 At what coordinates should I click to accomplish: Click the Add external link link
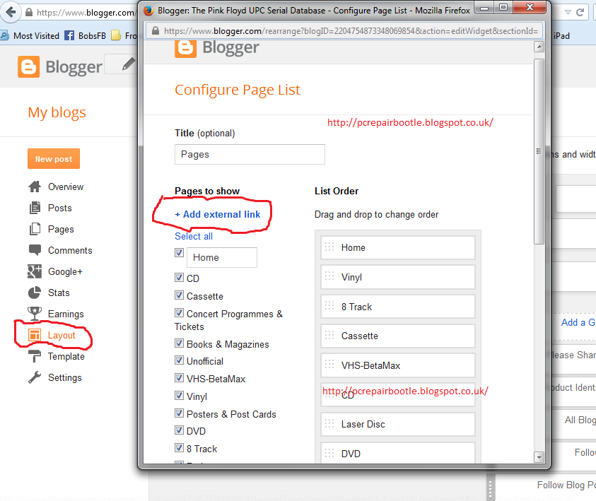click(218, 214)
